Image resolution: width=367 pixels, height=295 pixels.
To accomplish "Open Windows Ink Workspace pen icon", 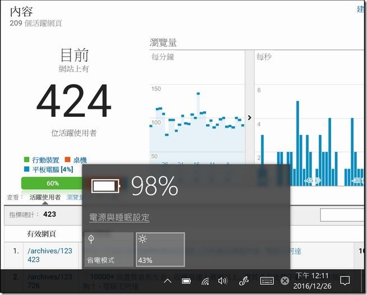I will coord(244,281).
